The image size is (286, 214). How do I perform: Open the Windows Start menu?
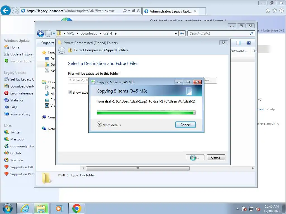pyautogui.click(x=7, y=208)
